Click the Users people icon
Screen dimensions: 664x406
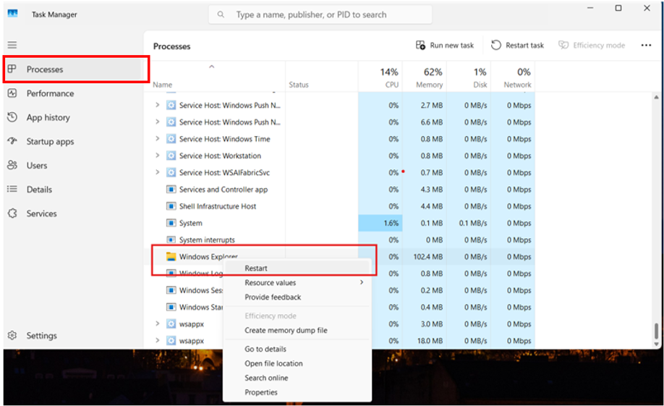12,165
